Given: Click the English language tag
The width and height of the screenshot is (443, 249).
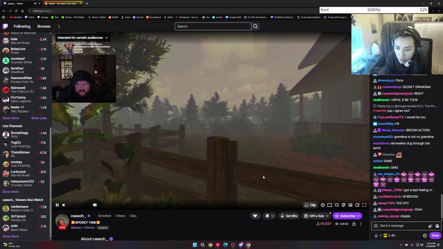Looking at the screenshot, I should coord(103,228).
